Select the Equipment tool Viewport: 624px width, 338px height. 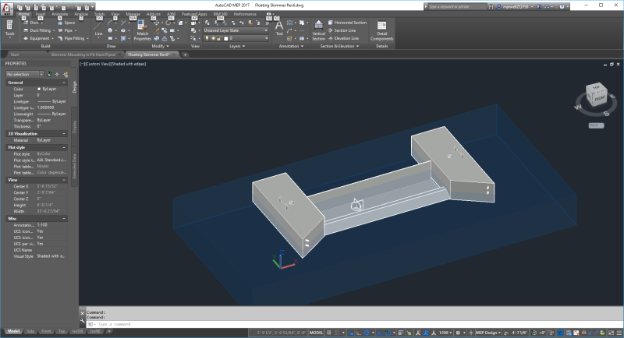pos(38,38)
